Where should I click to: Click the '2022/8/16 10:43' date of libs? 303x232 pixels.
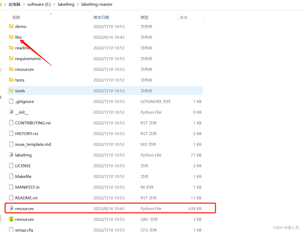pyautogui.click(x=109, y=37)
